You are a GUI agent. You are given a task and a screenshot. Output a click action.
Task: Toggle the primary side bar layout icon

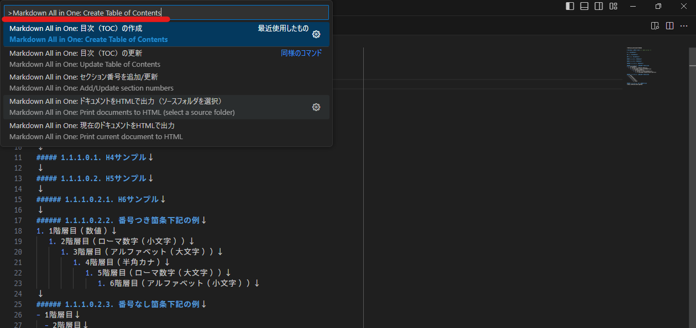(x=570, y=6)
